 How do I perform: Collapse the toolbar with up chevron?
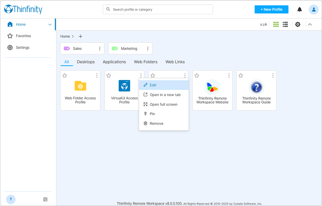(x=310, y=24)
